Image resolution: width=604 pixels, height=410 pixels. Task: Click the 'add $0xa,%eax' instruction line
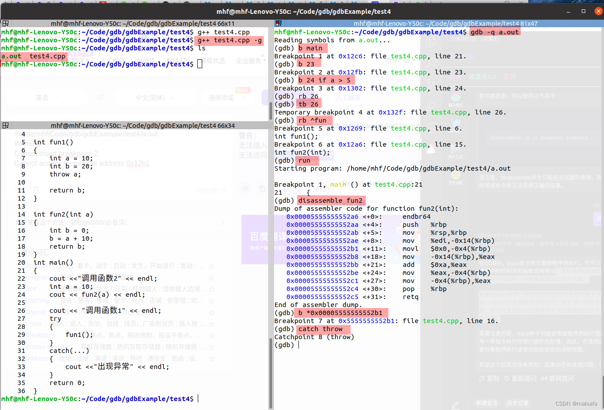tap(435, 265)
